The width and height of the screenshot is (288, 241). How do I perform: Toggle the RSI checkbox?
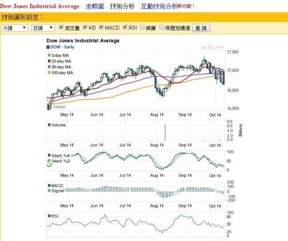(x=125, y=27)
